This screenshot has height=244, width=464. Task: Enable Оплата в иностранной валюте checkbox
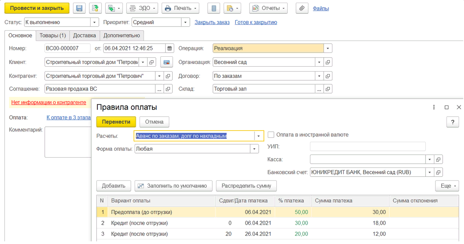[271, 135]
